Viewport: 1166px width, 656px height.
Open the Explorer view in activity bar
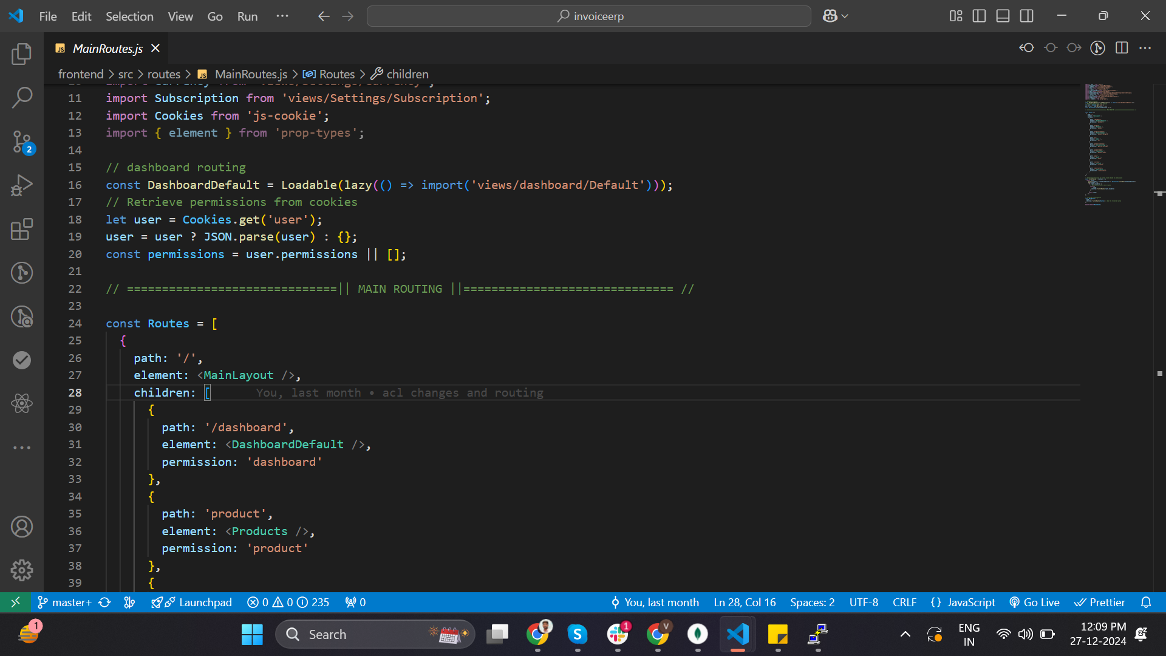(x=22, y=54)
